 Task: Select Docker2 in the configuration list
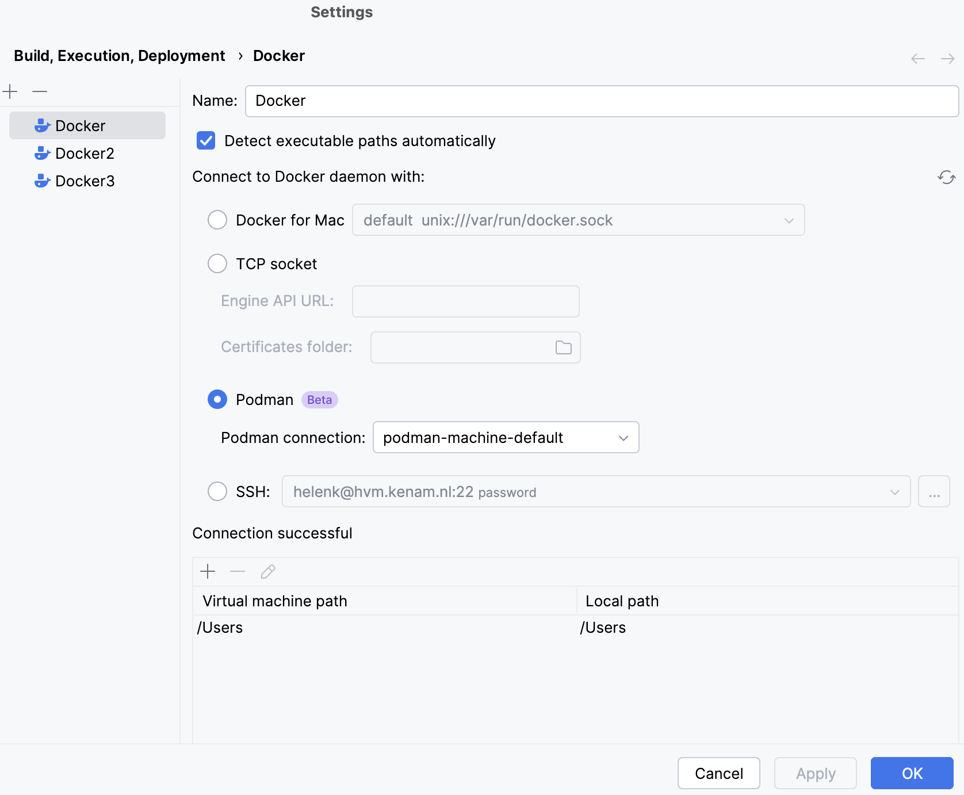84,153
